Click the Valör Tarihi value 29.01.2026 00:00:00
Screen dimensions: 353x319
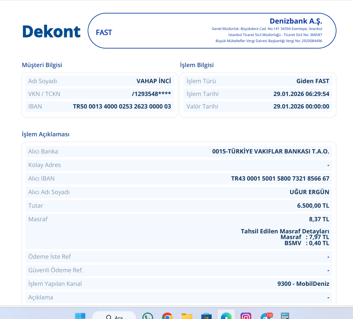[x=301, y=106]
